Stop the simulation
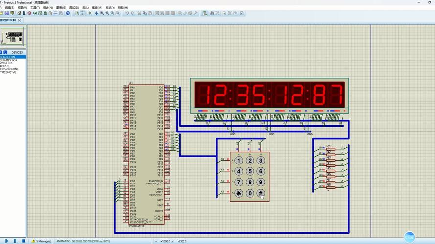 [23, 241]
